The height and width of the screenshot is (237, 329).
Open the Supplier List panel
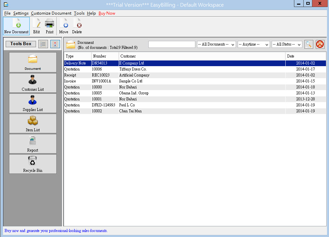pos(33,103)
